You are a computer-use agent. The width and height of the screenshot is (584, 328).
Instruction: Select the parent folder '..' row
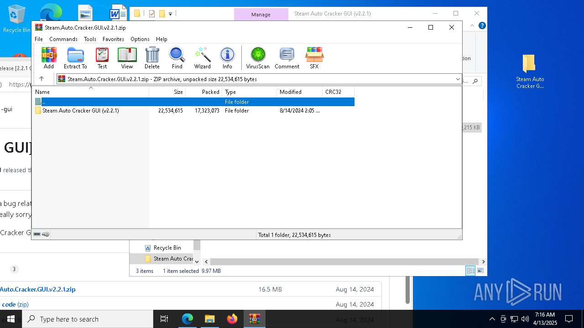pos(194,102)
